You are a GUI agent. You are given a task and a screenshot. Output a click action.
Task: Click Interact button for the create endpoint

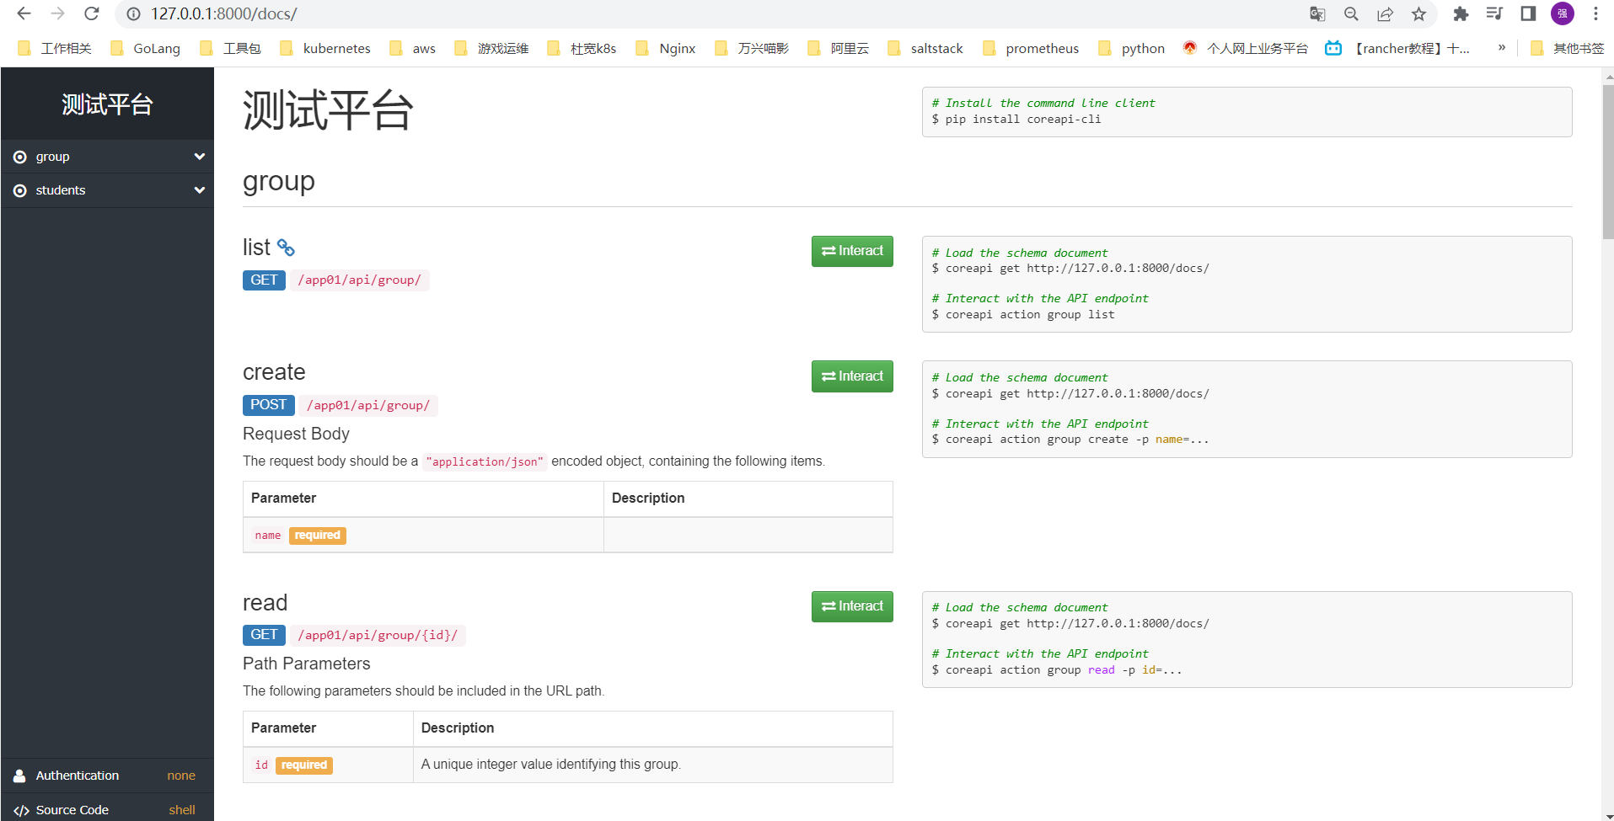click(852, 376)
